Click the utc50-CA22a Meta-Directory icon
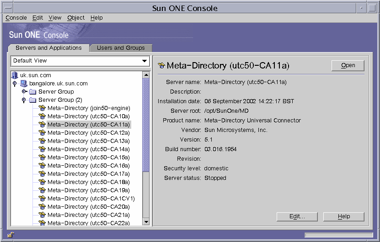The width and height of the screenshot is (380, 242). [42, 223]
